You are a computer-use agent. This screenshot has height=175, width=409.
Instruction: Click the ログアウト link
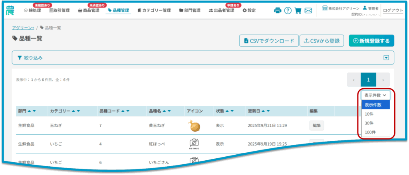[x=393, y=11]
